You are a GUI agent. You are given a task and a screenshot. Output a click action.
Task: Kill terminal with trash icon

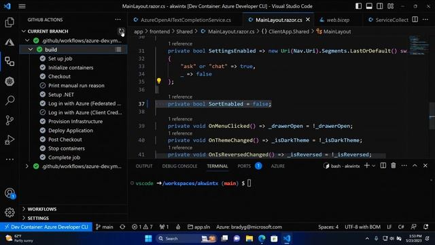pyautogui.click(x=394, y=165)
